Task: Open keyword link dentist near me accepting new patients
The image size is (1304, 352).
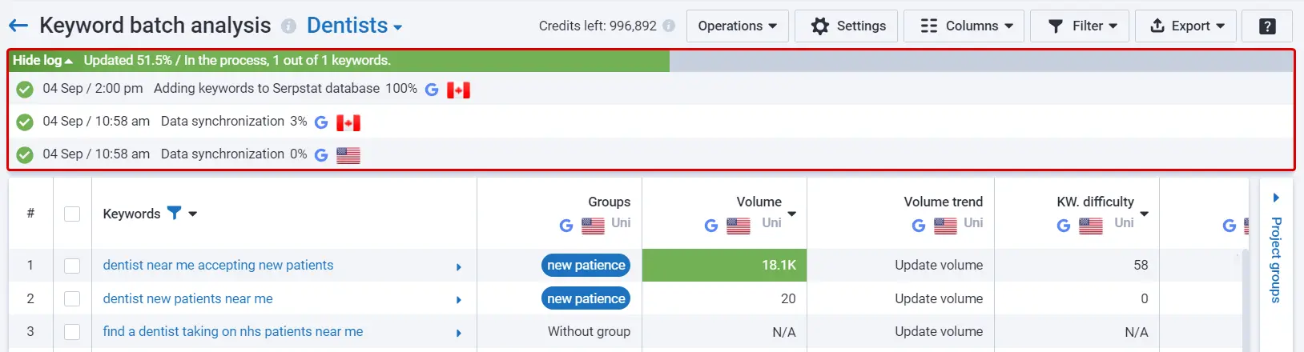Action: coord(218,265)
